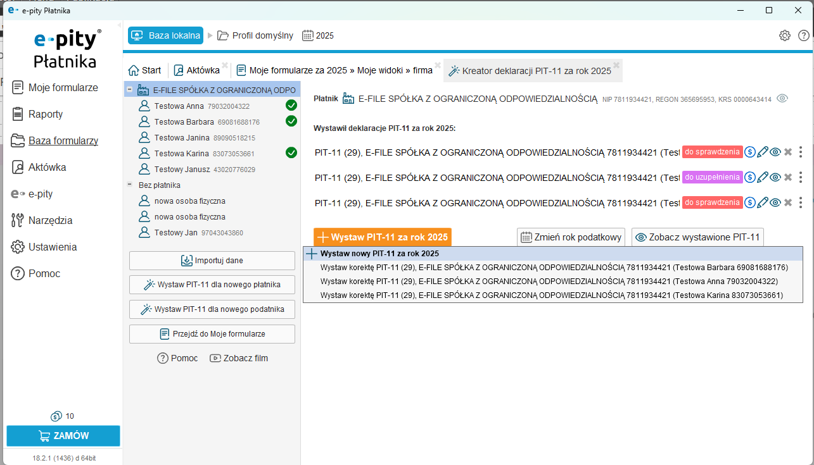The height and width of the screenshot is (465, 814).
Task: Click the help question mark icon top right
Action: pyautogui.click(x=803, y=35)
